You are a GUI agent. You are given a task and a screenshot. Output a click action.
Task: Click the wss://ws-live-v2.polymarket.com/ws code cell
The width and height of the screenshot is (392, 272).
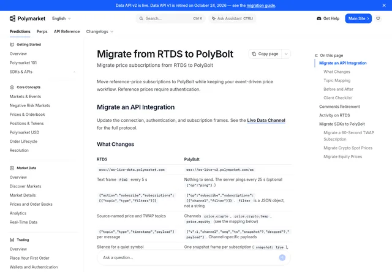(220, 170)
